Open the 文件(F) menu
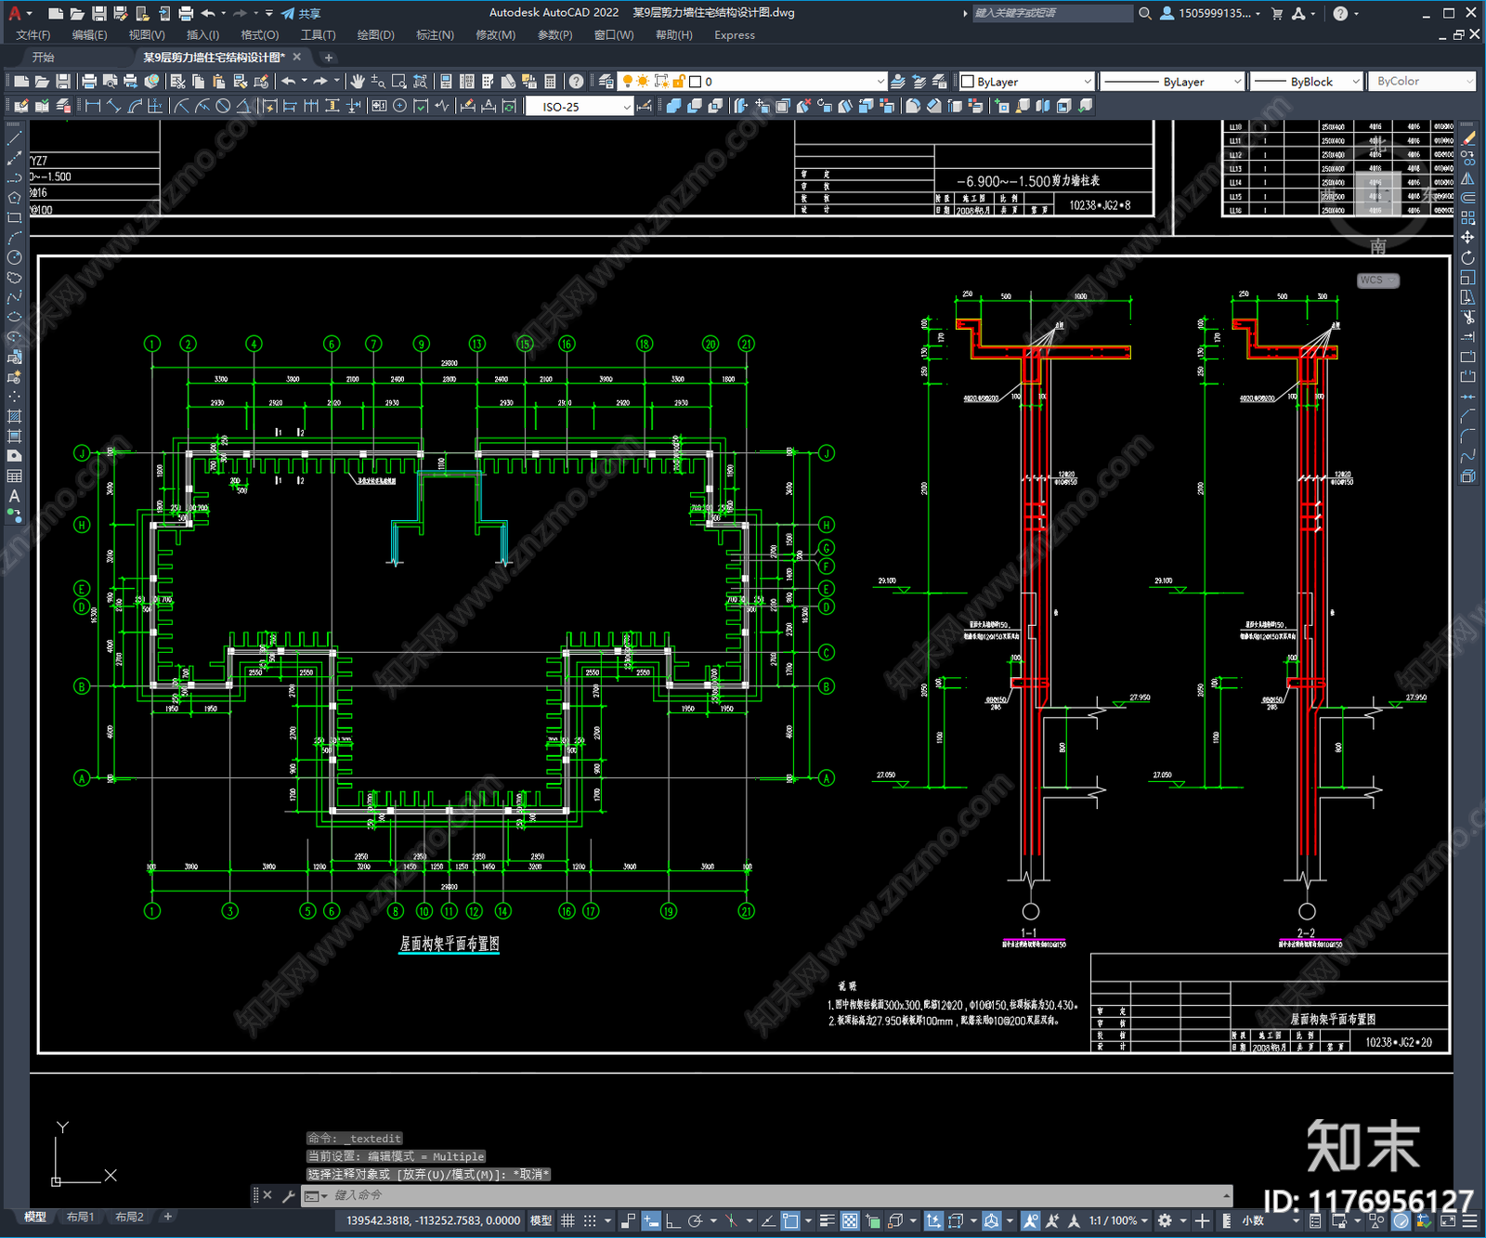Viewport: 1486px width, 1238px height. point(33,35)
